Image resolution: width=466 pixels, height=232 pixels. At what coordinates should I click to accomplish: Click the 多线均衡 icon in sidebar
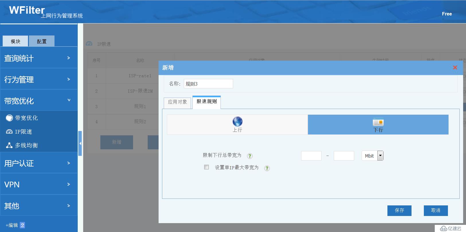coord(9,145)
